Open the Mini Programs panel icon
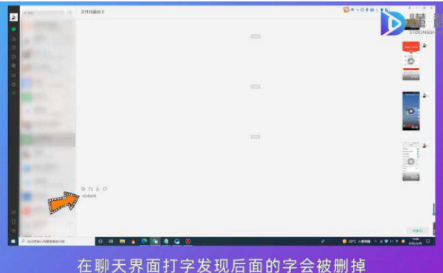Image resolution: width=443 pixels, height=273 pixels. [x=13, y=212]
